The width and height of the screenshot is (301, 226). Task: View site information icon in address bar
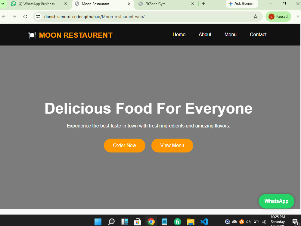click(x=38, y=17)
